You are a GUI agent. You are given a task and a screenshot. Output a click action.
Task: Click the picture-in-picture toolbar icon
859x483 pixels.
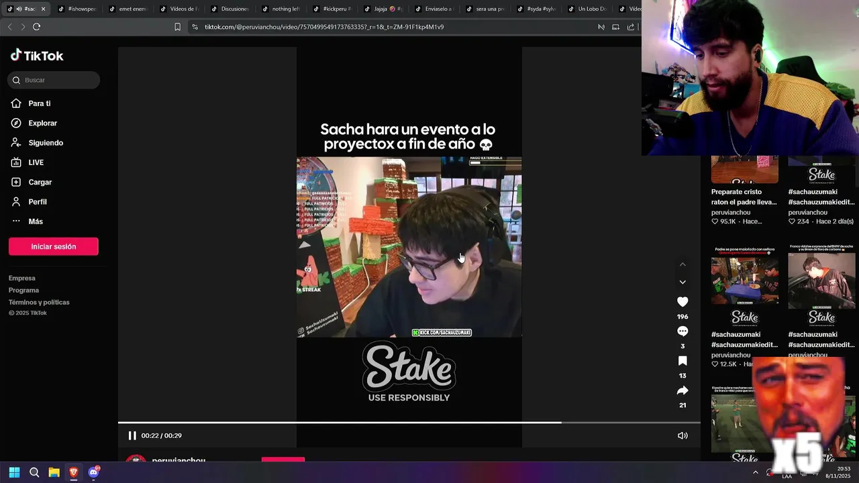point(615,27)
